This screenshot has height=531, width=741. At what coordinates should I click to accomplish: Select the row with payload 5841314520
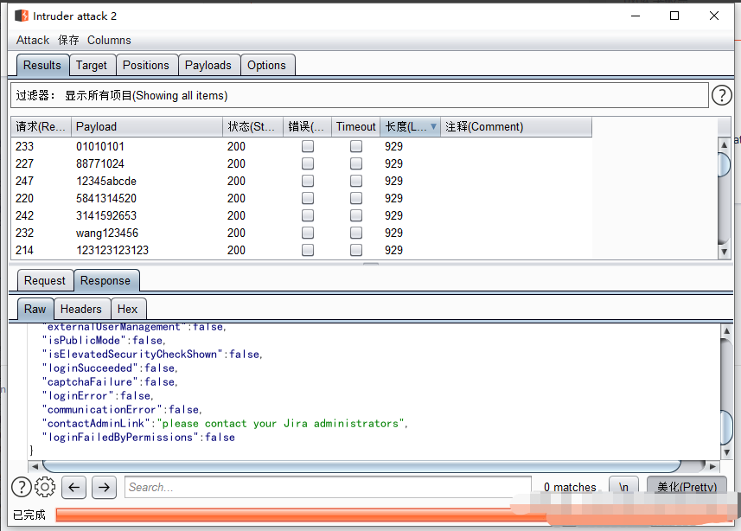301,198
